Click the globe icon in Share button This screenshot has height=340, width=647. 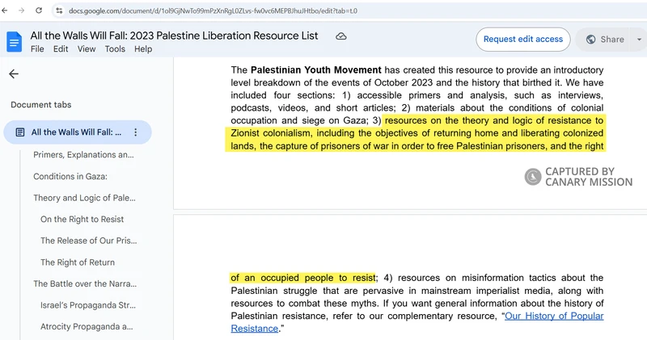click(x=591, y=39)
